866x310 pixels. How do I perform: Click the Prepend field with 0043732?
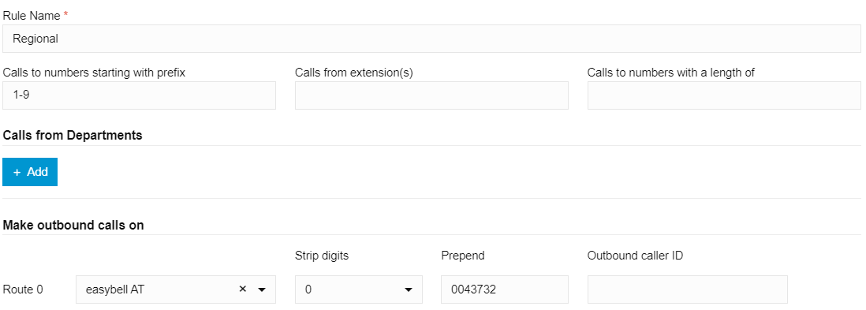(x=504, y=289)
